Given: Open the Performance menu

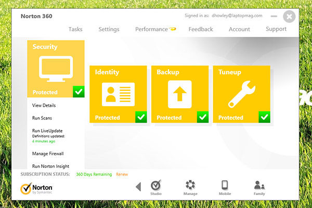Looking at the screenshot, I should click(151, 29).
